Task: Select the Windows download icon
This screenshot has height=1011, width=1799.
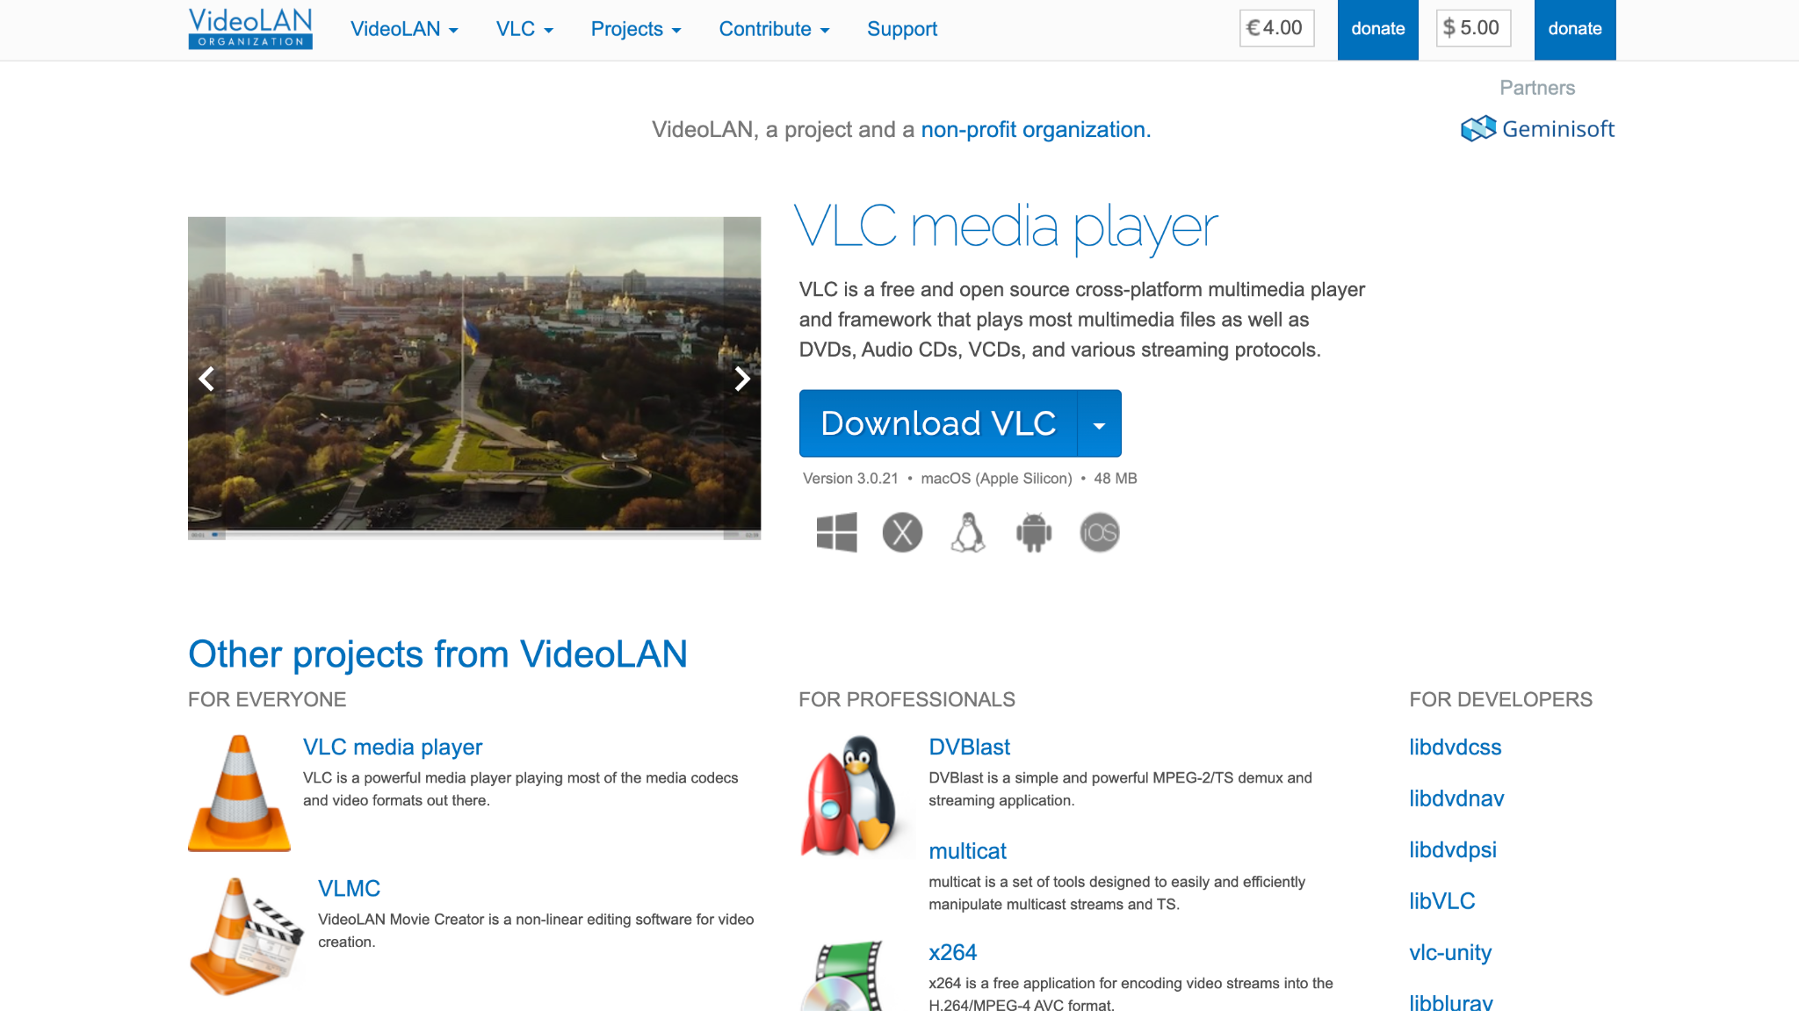Action: [835, 531]
